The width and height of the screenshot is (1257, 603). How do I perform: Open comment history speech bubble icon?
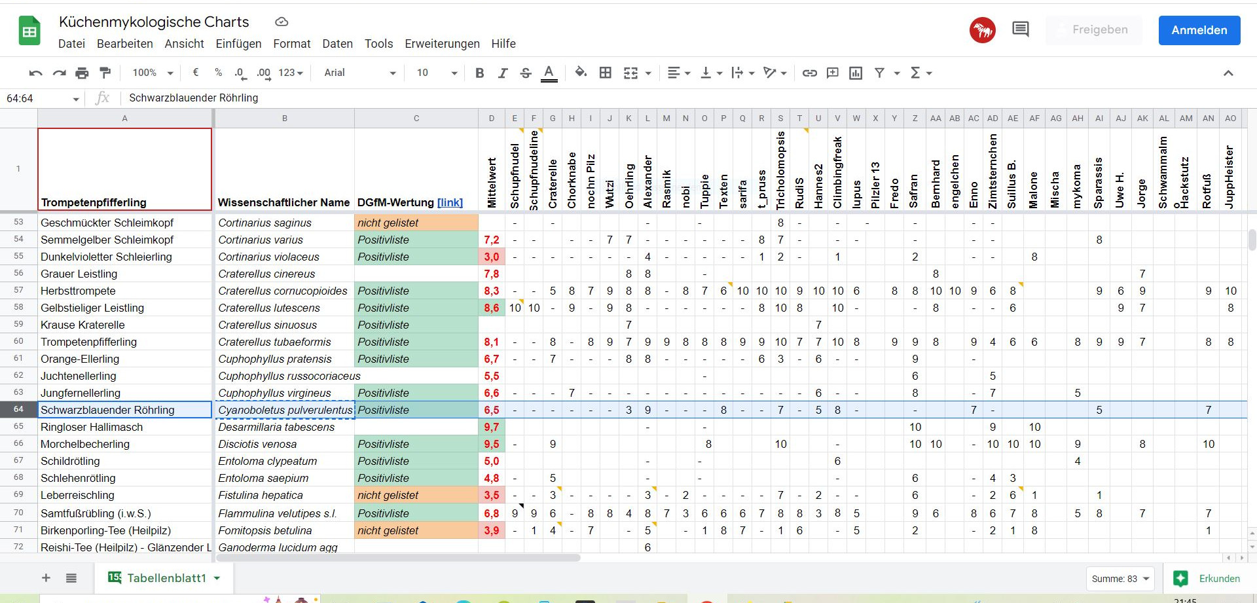(x=1020, y=29)
